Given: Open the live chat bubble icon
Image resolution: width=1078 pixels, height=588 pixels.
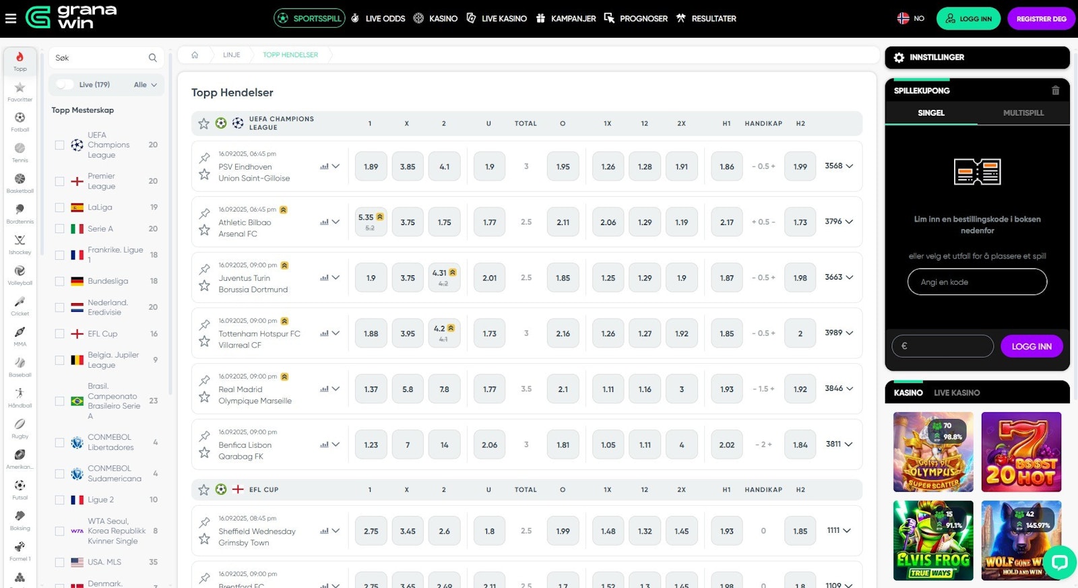Looking at the screenshot, I should click(x=1059, y=562).
